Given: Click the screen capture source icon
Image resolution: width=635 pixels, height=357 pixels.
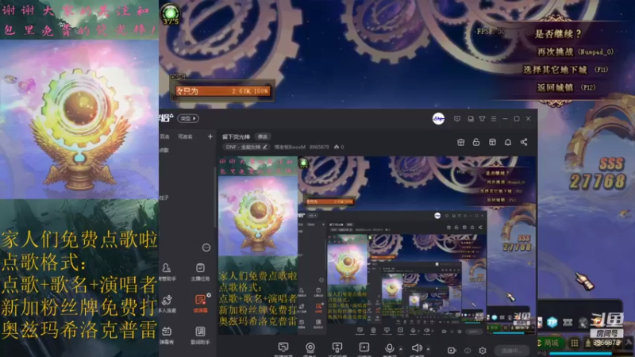Looking at the screenshot, I should pyautogui.click(x=283, y=348).
